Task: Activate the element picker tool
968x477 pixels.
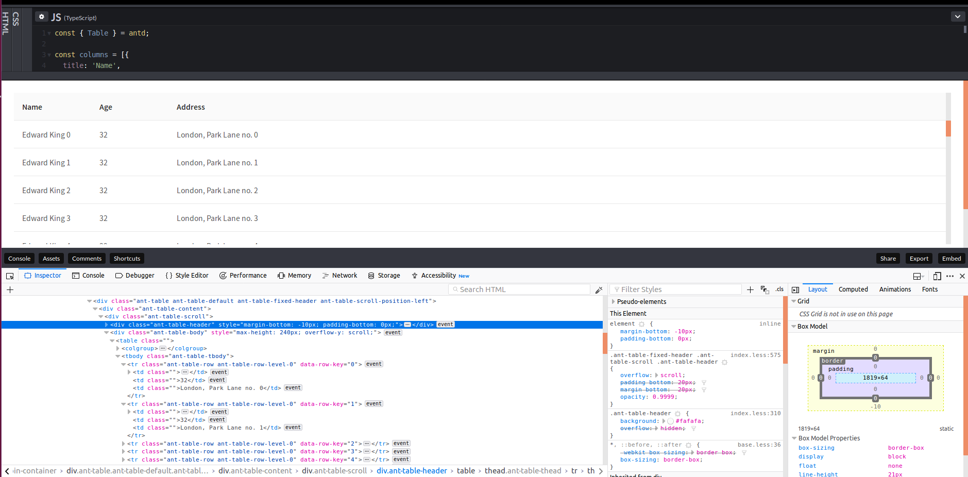Action: (10, 276)
